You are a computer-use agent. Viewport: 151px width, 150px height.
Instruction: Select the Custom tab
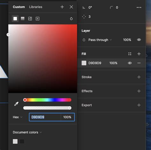coord(19,7)
